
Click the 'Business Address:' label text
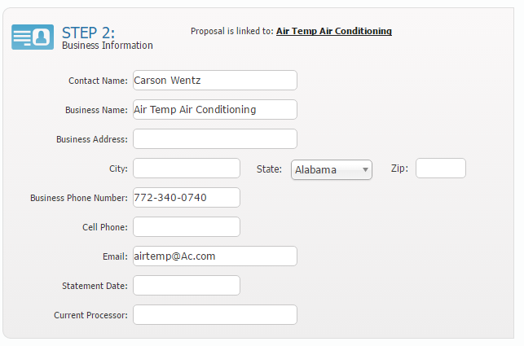tap(91, 139)
